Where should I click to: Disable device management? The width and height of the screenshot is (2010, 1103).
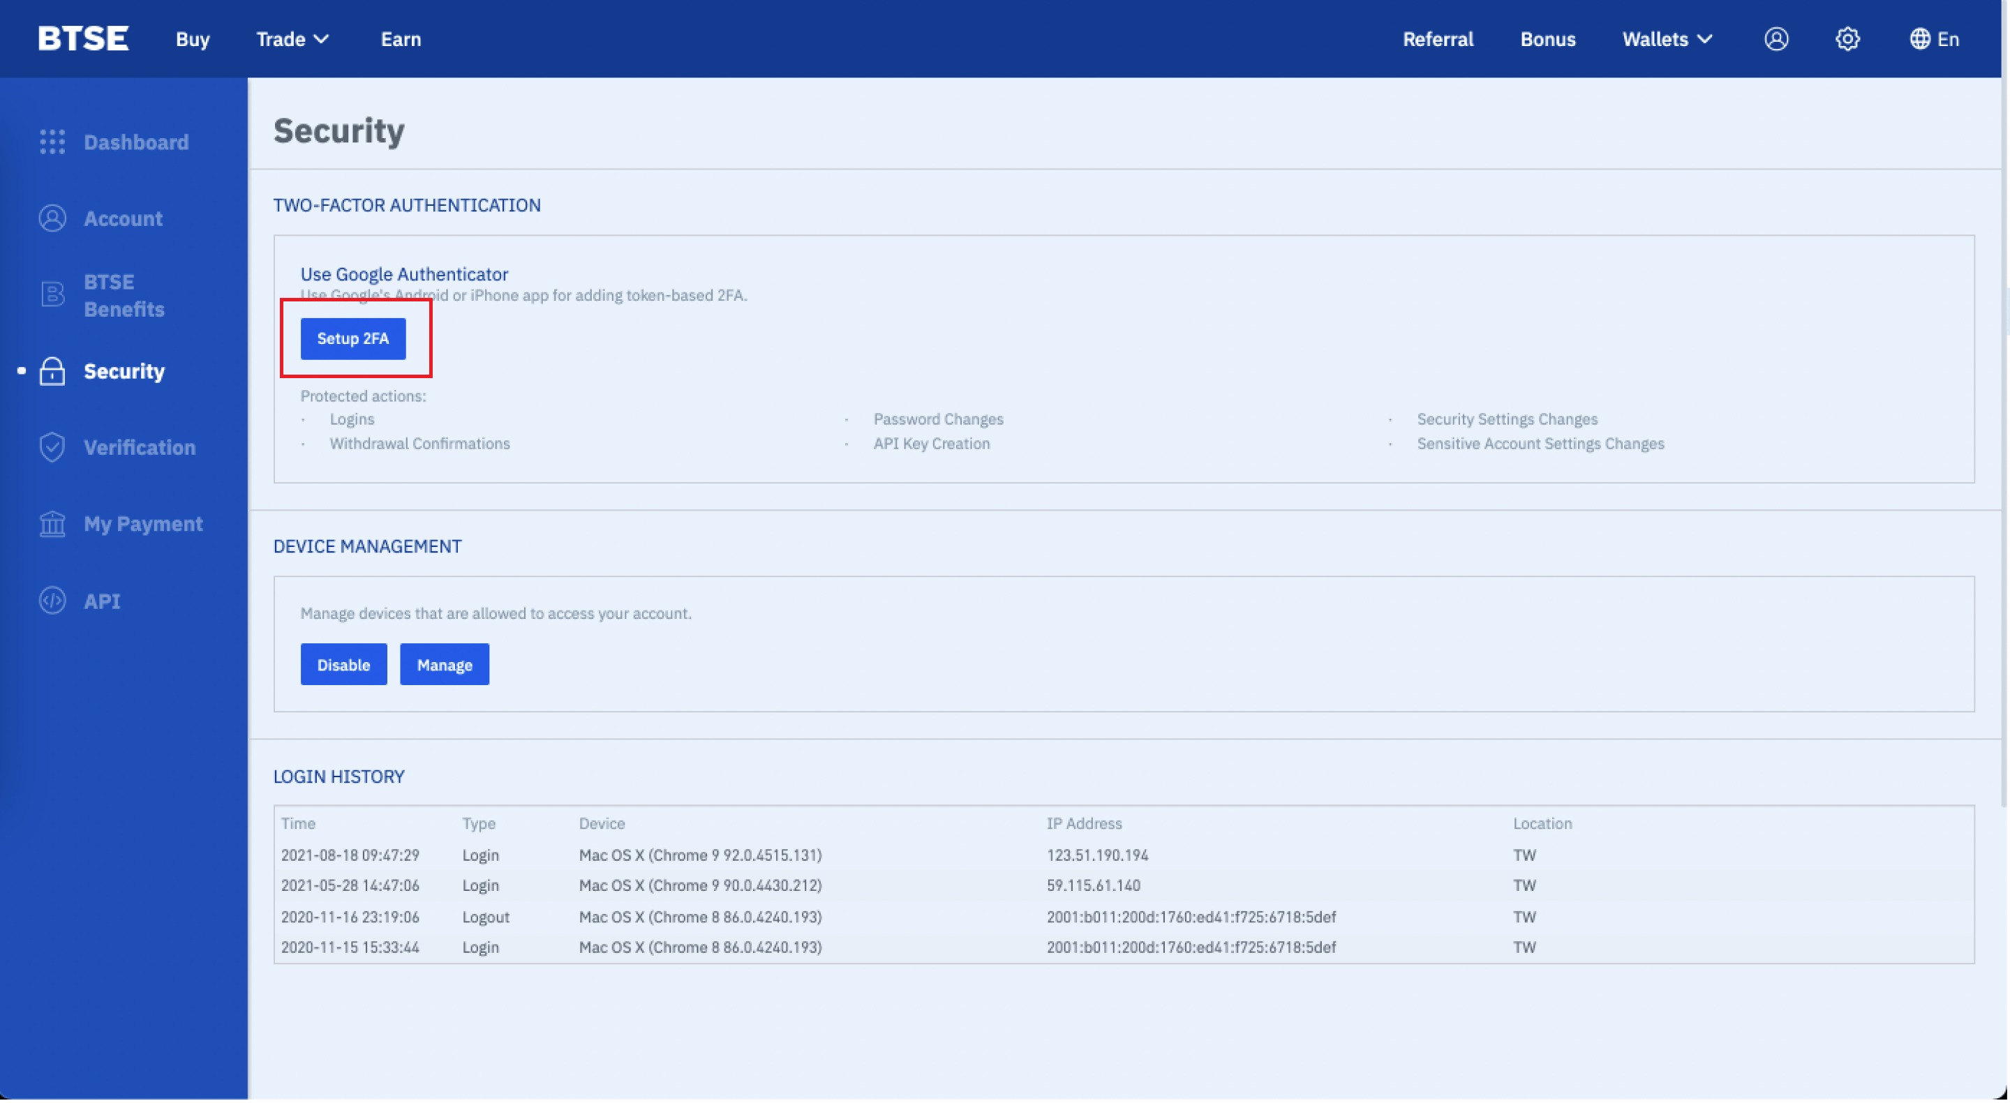click(x=343, y=666)
